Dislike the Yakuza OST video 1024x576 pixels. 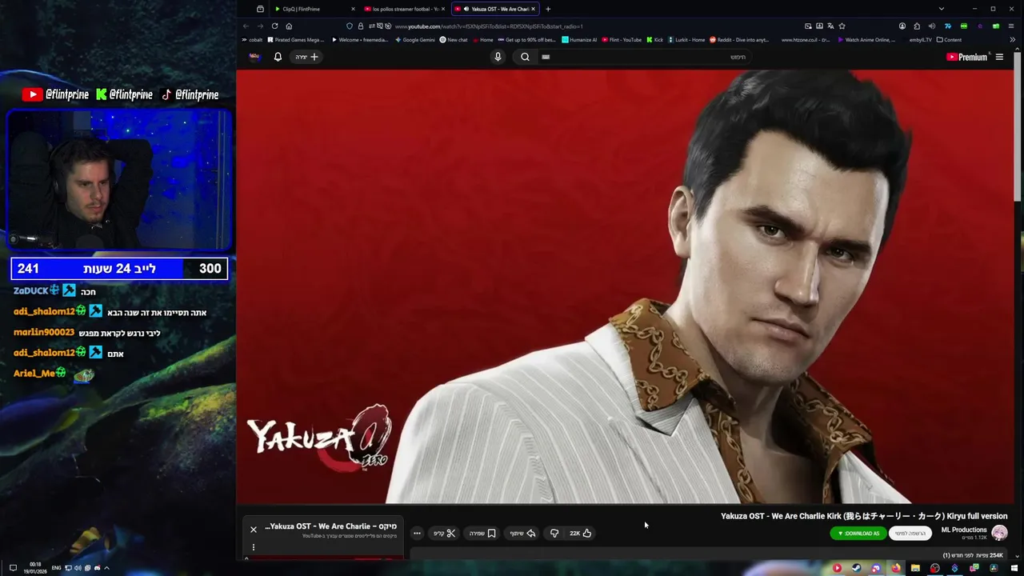(554, 533)
